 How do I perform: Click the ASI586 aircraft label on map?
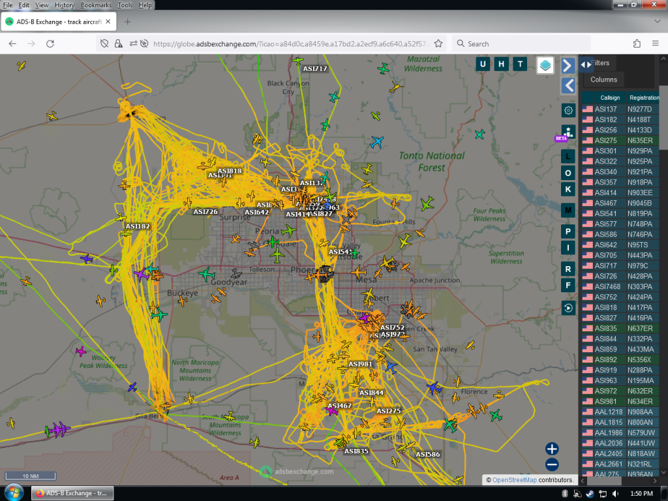[428, 455]
